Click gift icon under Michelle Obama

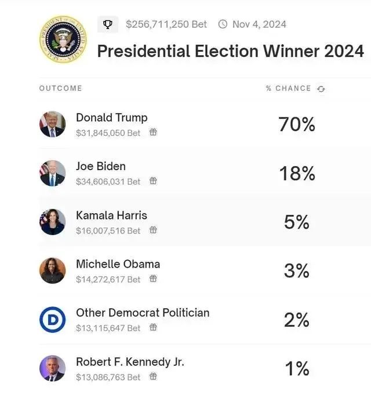(x=153, y=279)
